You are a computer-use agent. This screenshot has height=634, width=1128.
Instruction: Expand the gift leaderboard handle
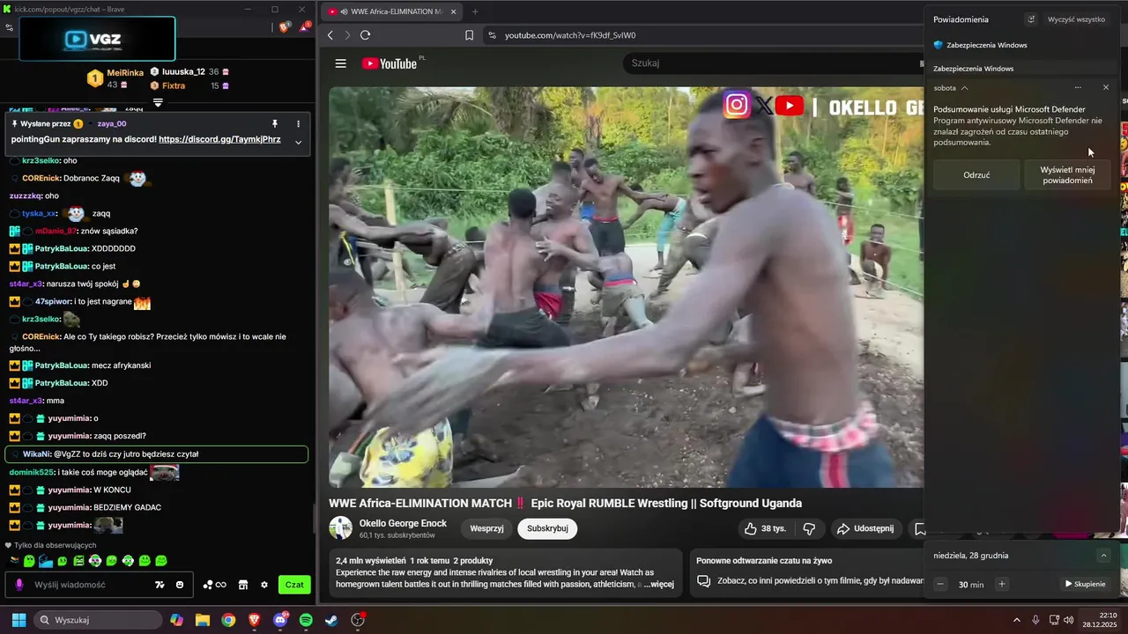click(x=158, y=103)
